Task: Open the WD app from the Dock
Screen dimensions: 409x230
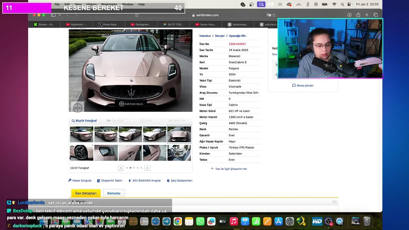Action: [317, 221]
